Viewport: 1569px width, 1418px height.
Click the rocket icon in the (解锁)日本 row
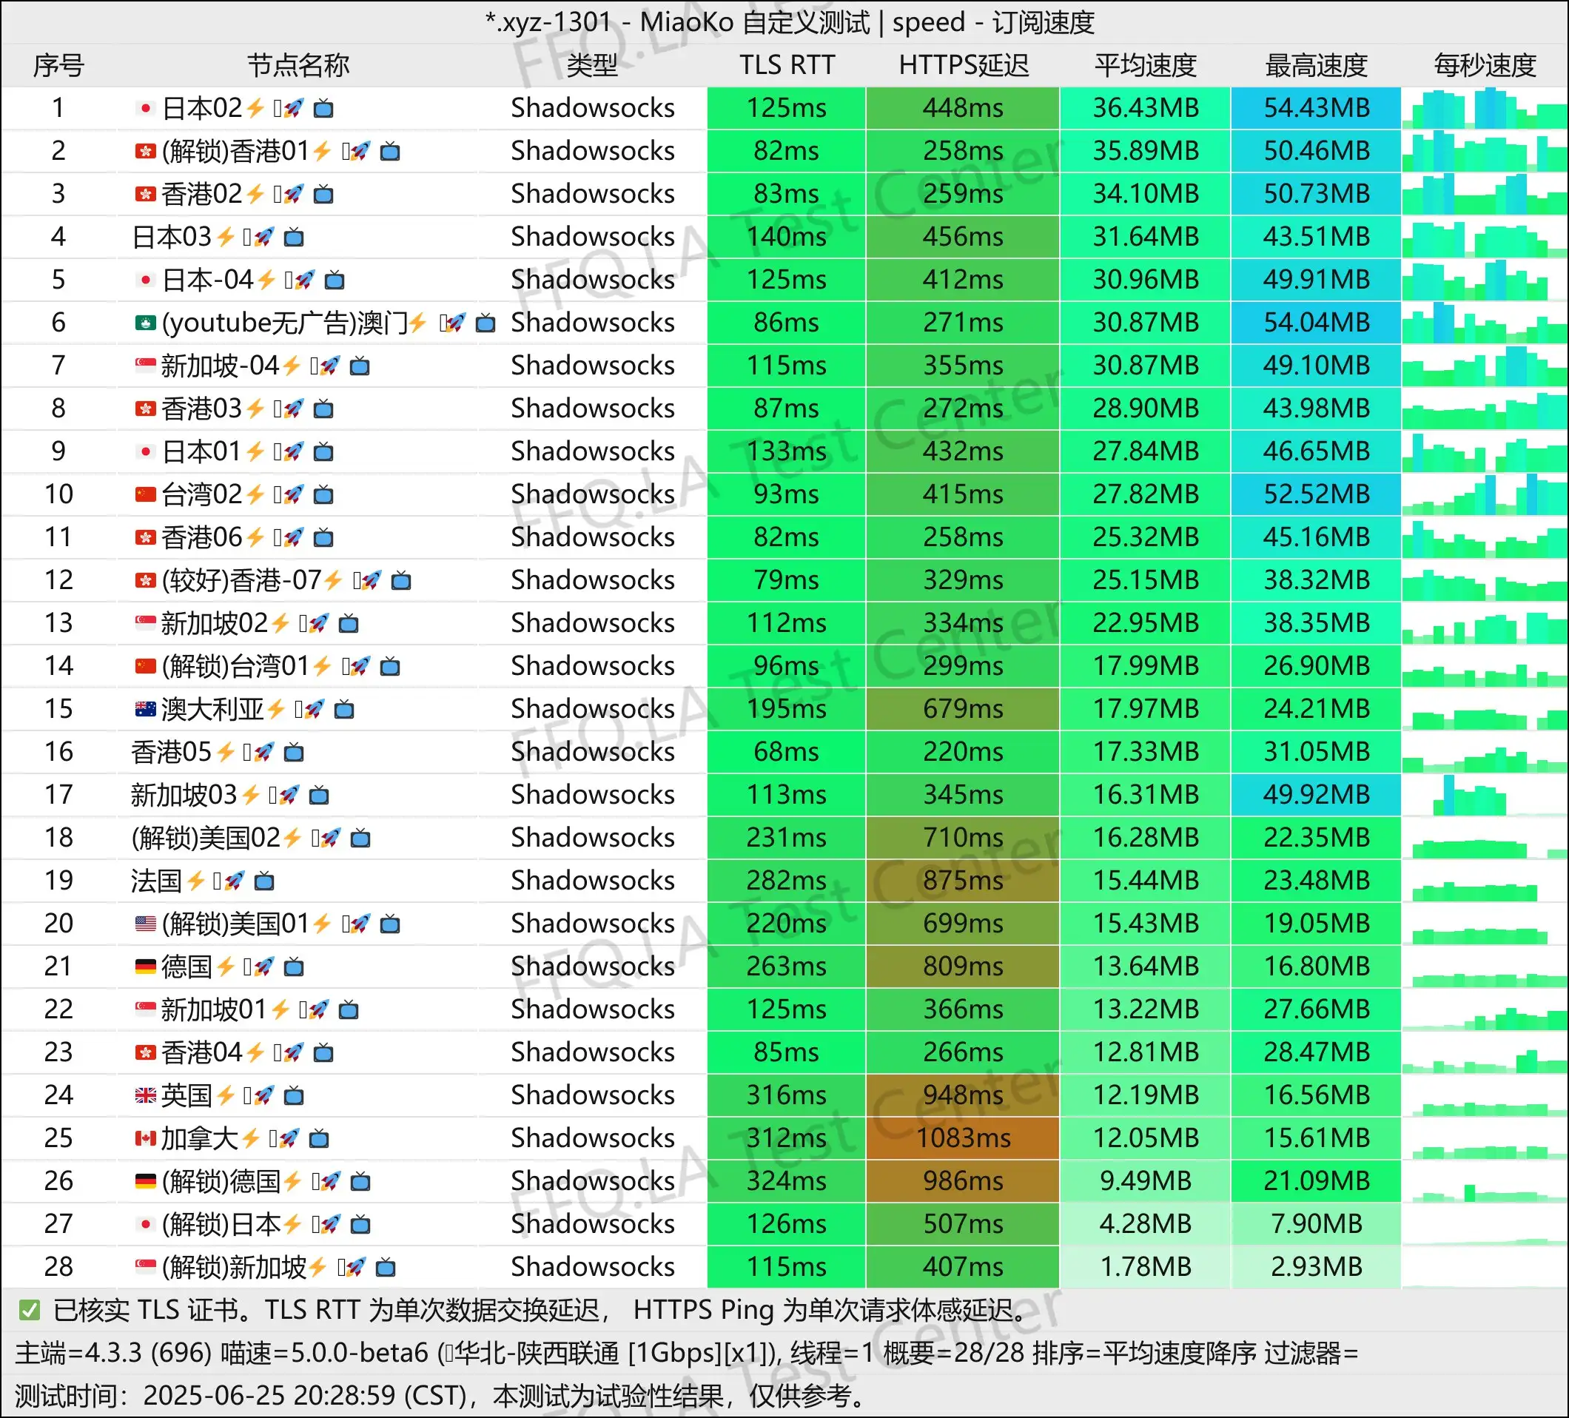pos(331,1224)
